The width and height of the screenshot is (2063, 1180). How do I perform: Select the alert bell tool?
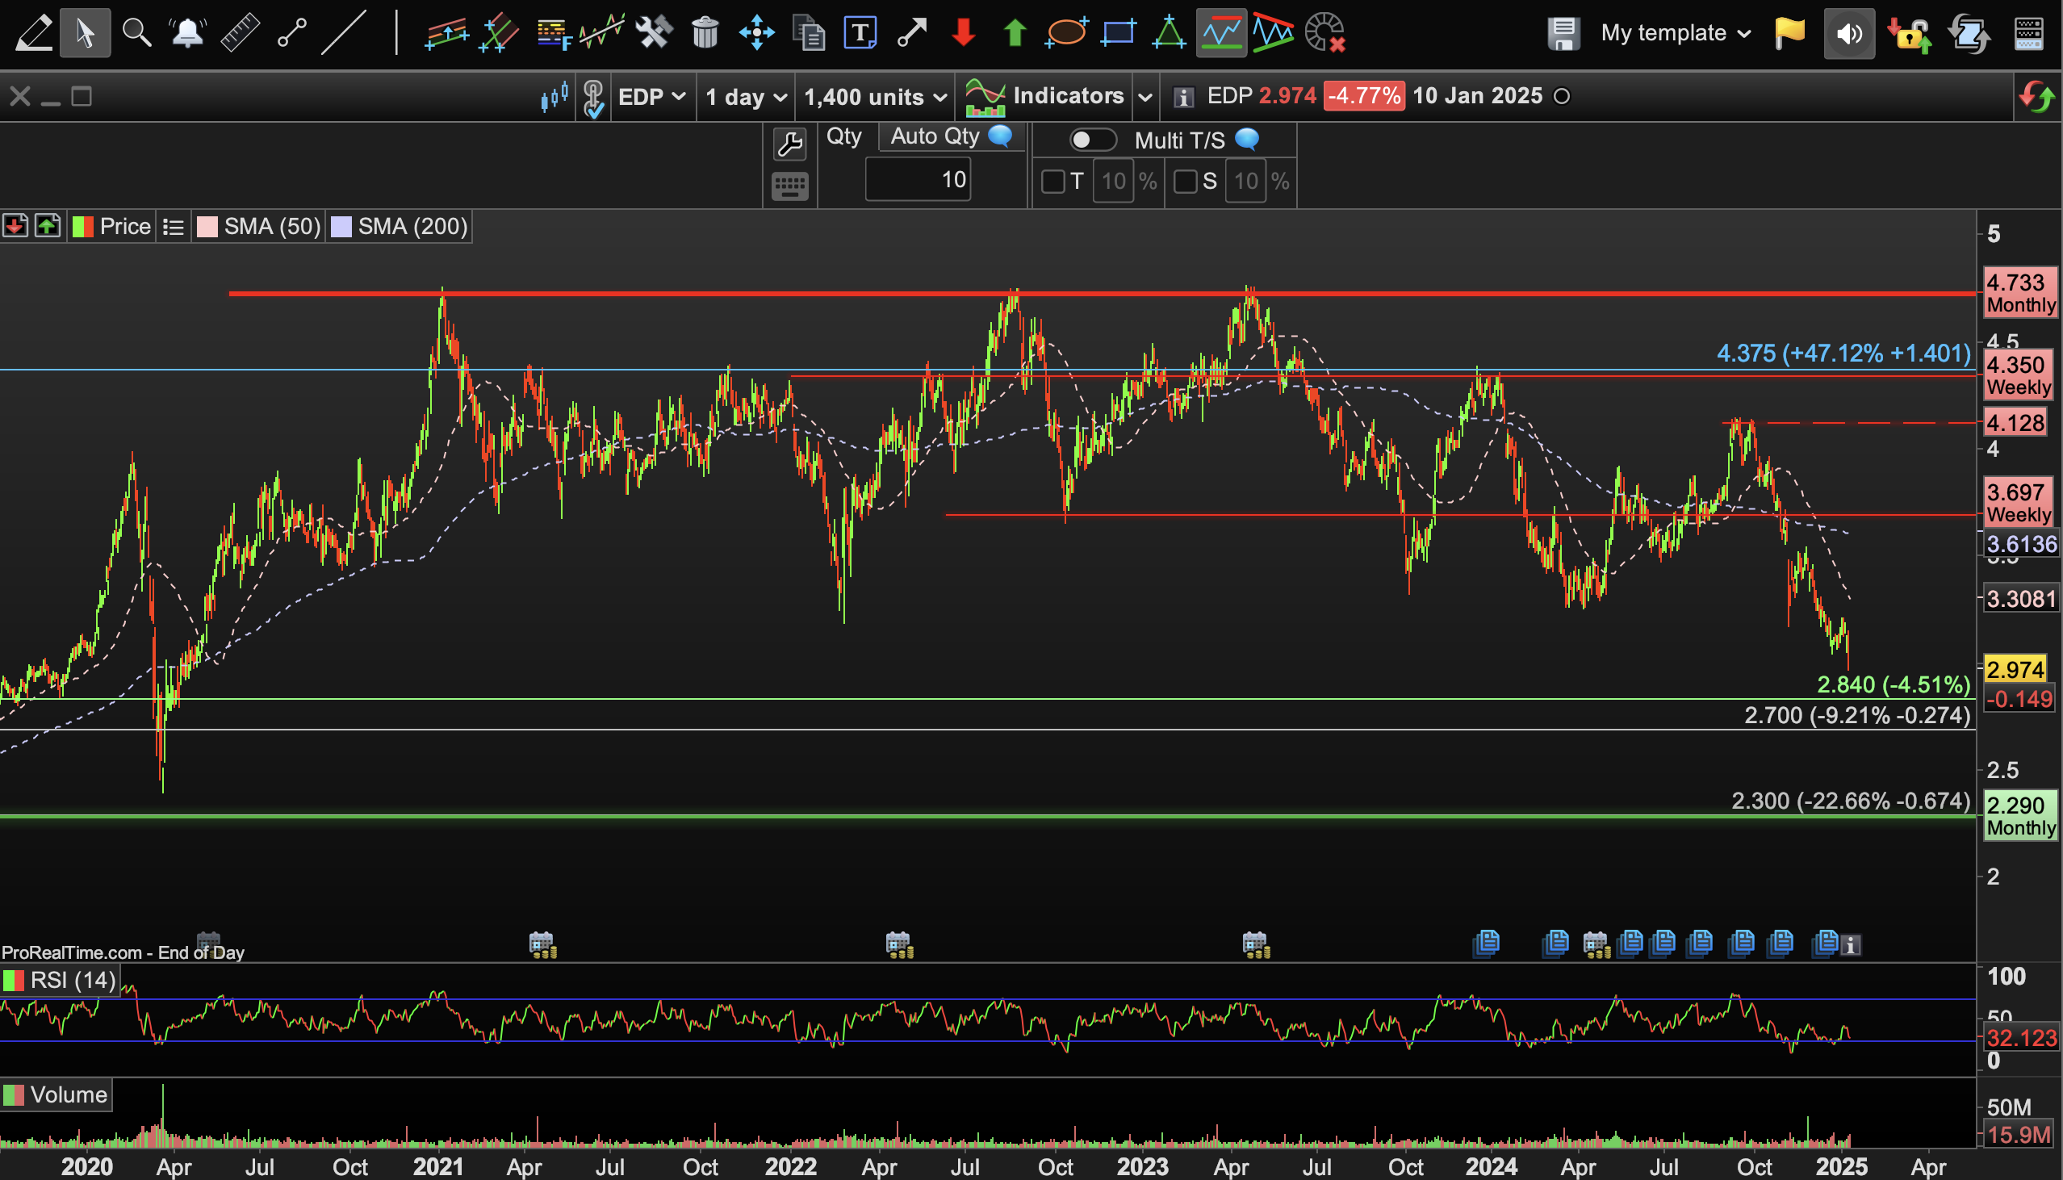coord(187,33)
